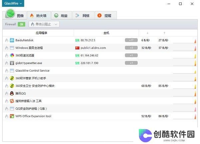
Task: Select the BaiduNetdisk application name
Action: coord(24,40)
